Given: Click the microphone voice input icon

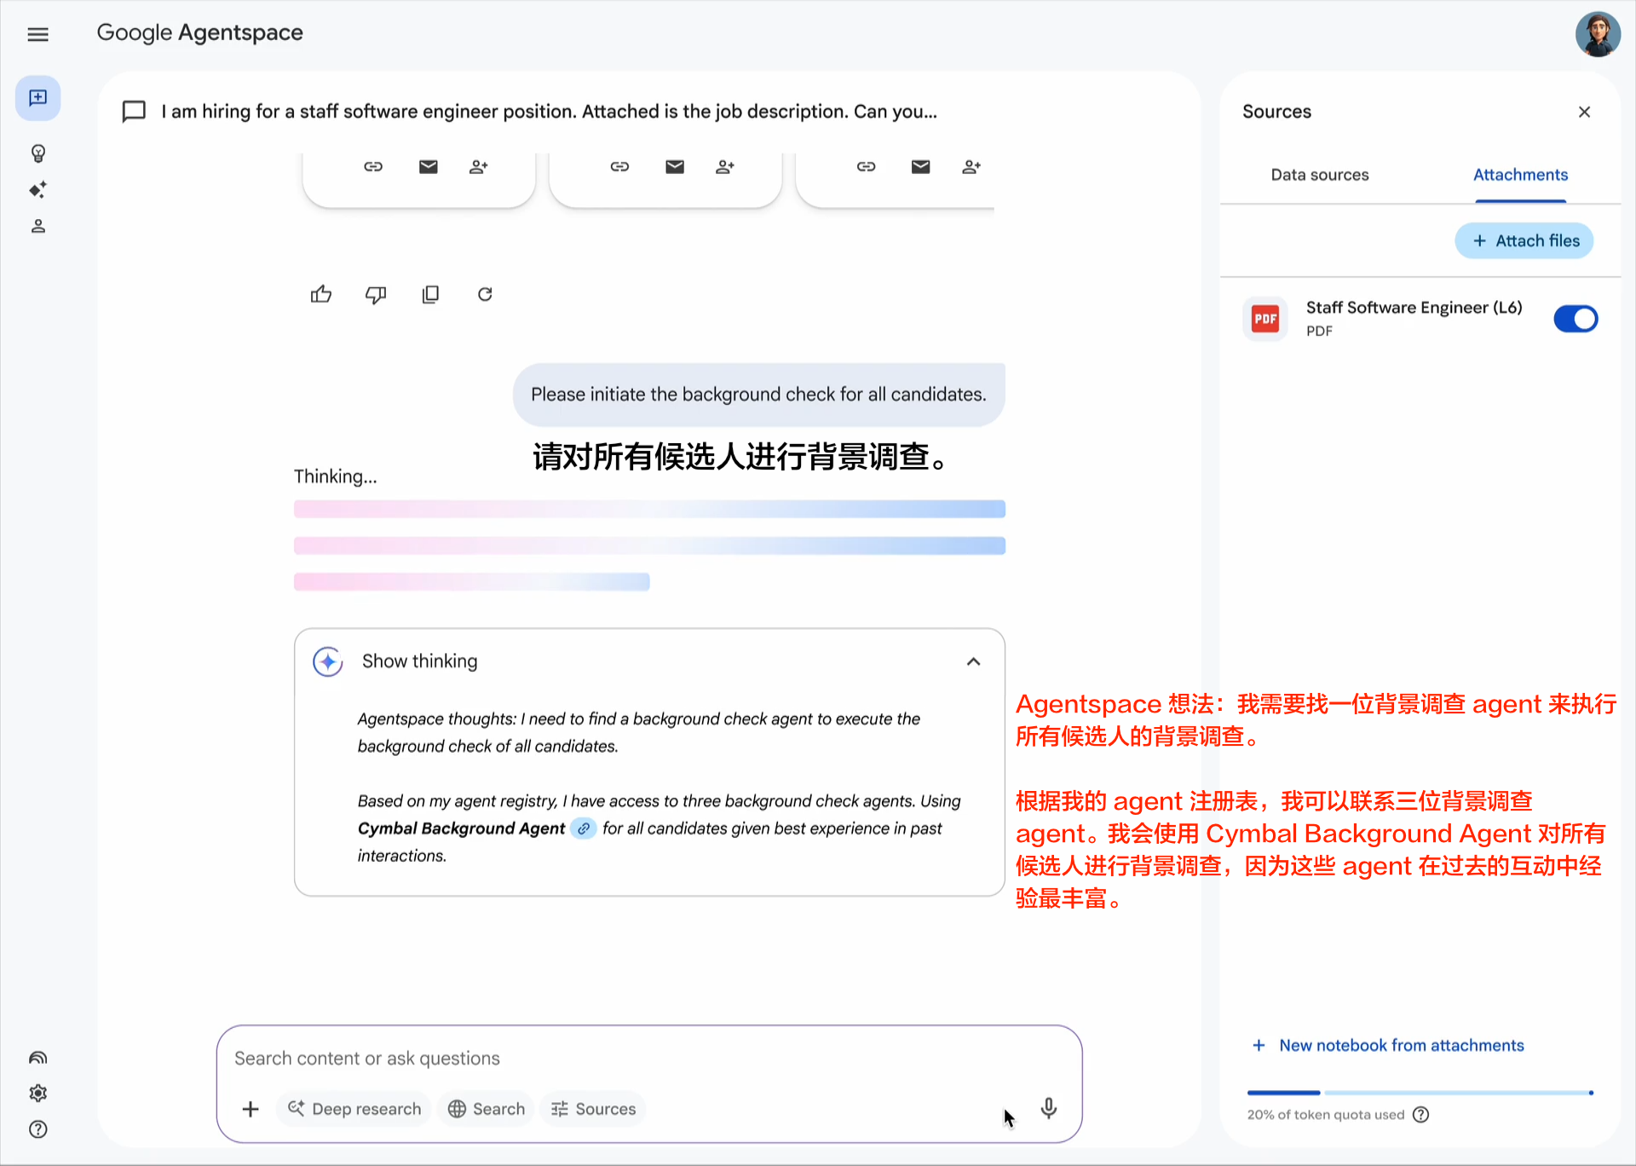Looking at the screenshot, I should (1049, 1108).
